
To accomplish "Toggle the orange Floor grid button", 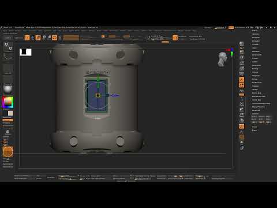I will pos(242,85).
